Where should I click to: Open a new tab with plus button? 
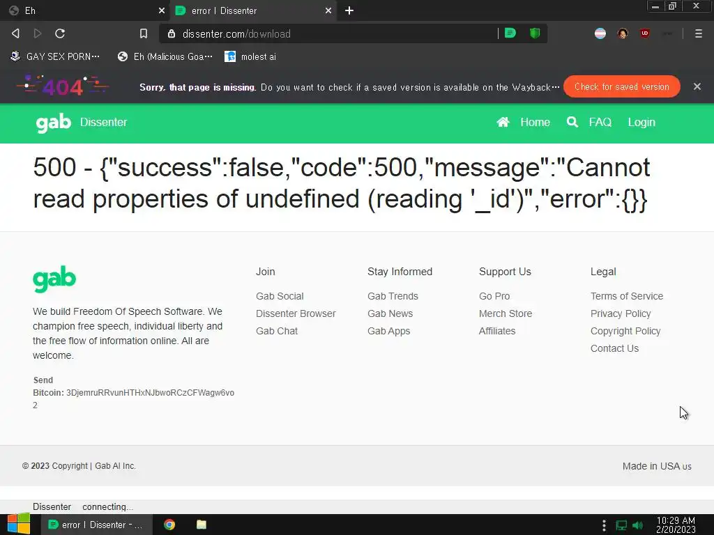(x=349, y=10)
